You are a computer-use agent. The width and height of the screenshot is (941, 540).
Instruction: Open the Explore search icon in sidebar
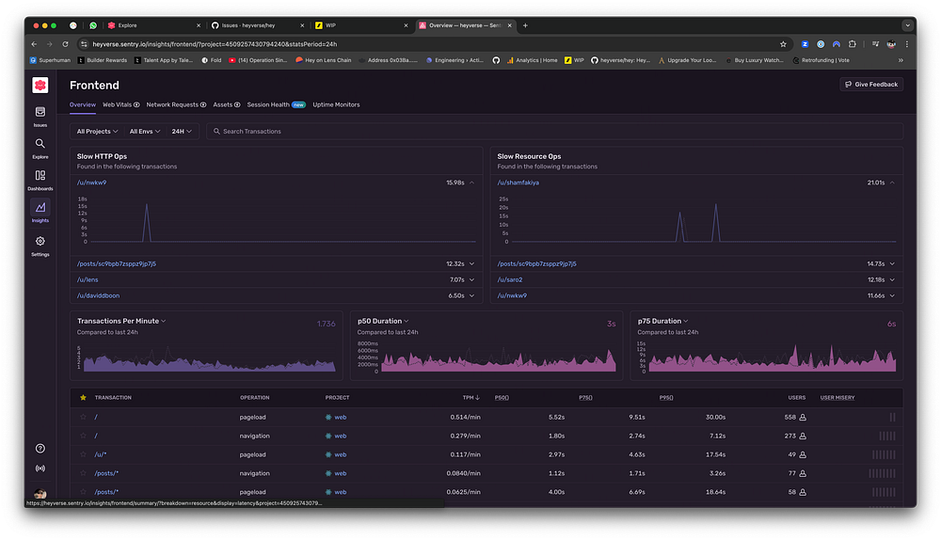coord(40,147)
